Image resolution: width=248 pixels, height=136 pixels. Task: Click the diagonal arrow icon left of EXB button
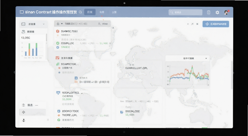192,24
